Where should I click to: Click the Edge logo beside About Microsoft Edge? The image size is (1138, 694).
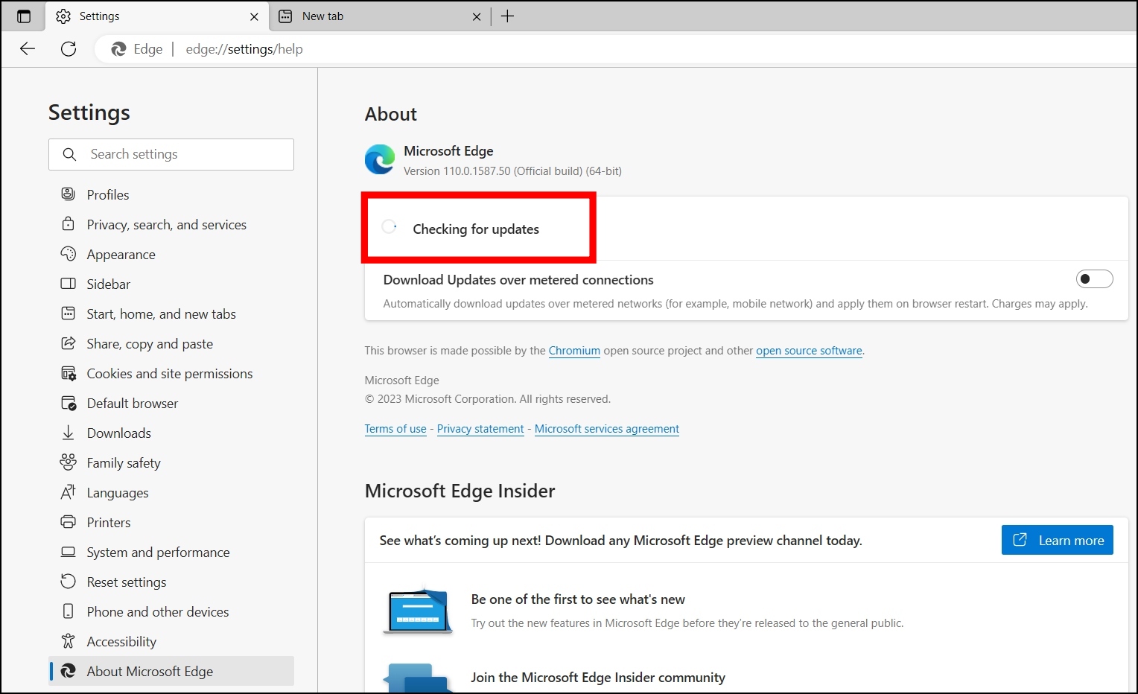point(68,671)
